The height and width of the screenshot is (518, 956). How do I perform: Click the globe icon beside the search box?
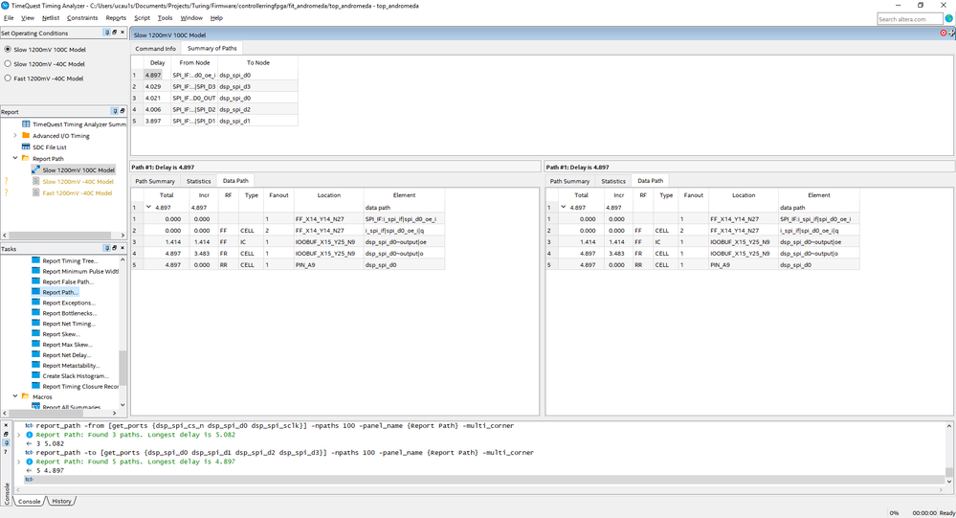pyautogui.click(x=948, y=18)
